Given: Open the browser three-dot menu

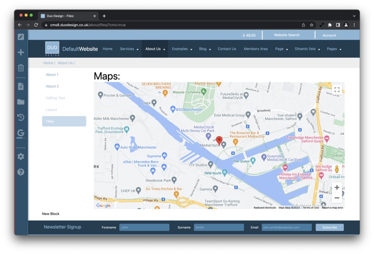Looking at the screenshot, I should [x=354, y=25].
